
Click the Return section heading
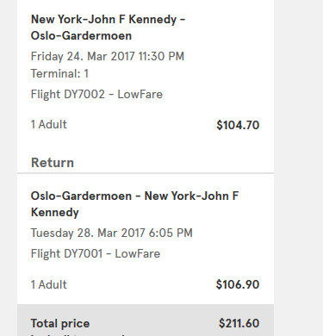[53, 163]
